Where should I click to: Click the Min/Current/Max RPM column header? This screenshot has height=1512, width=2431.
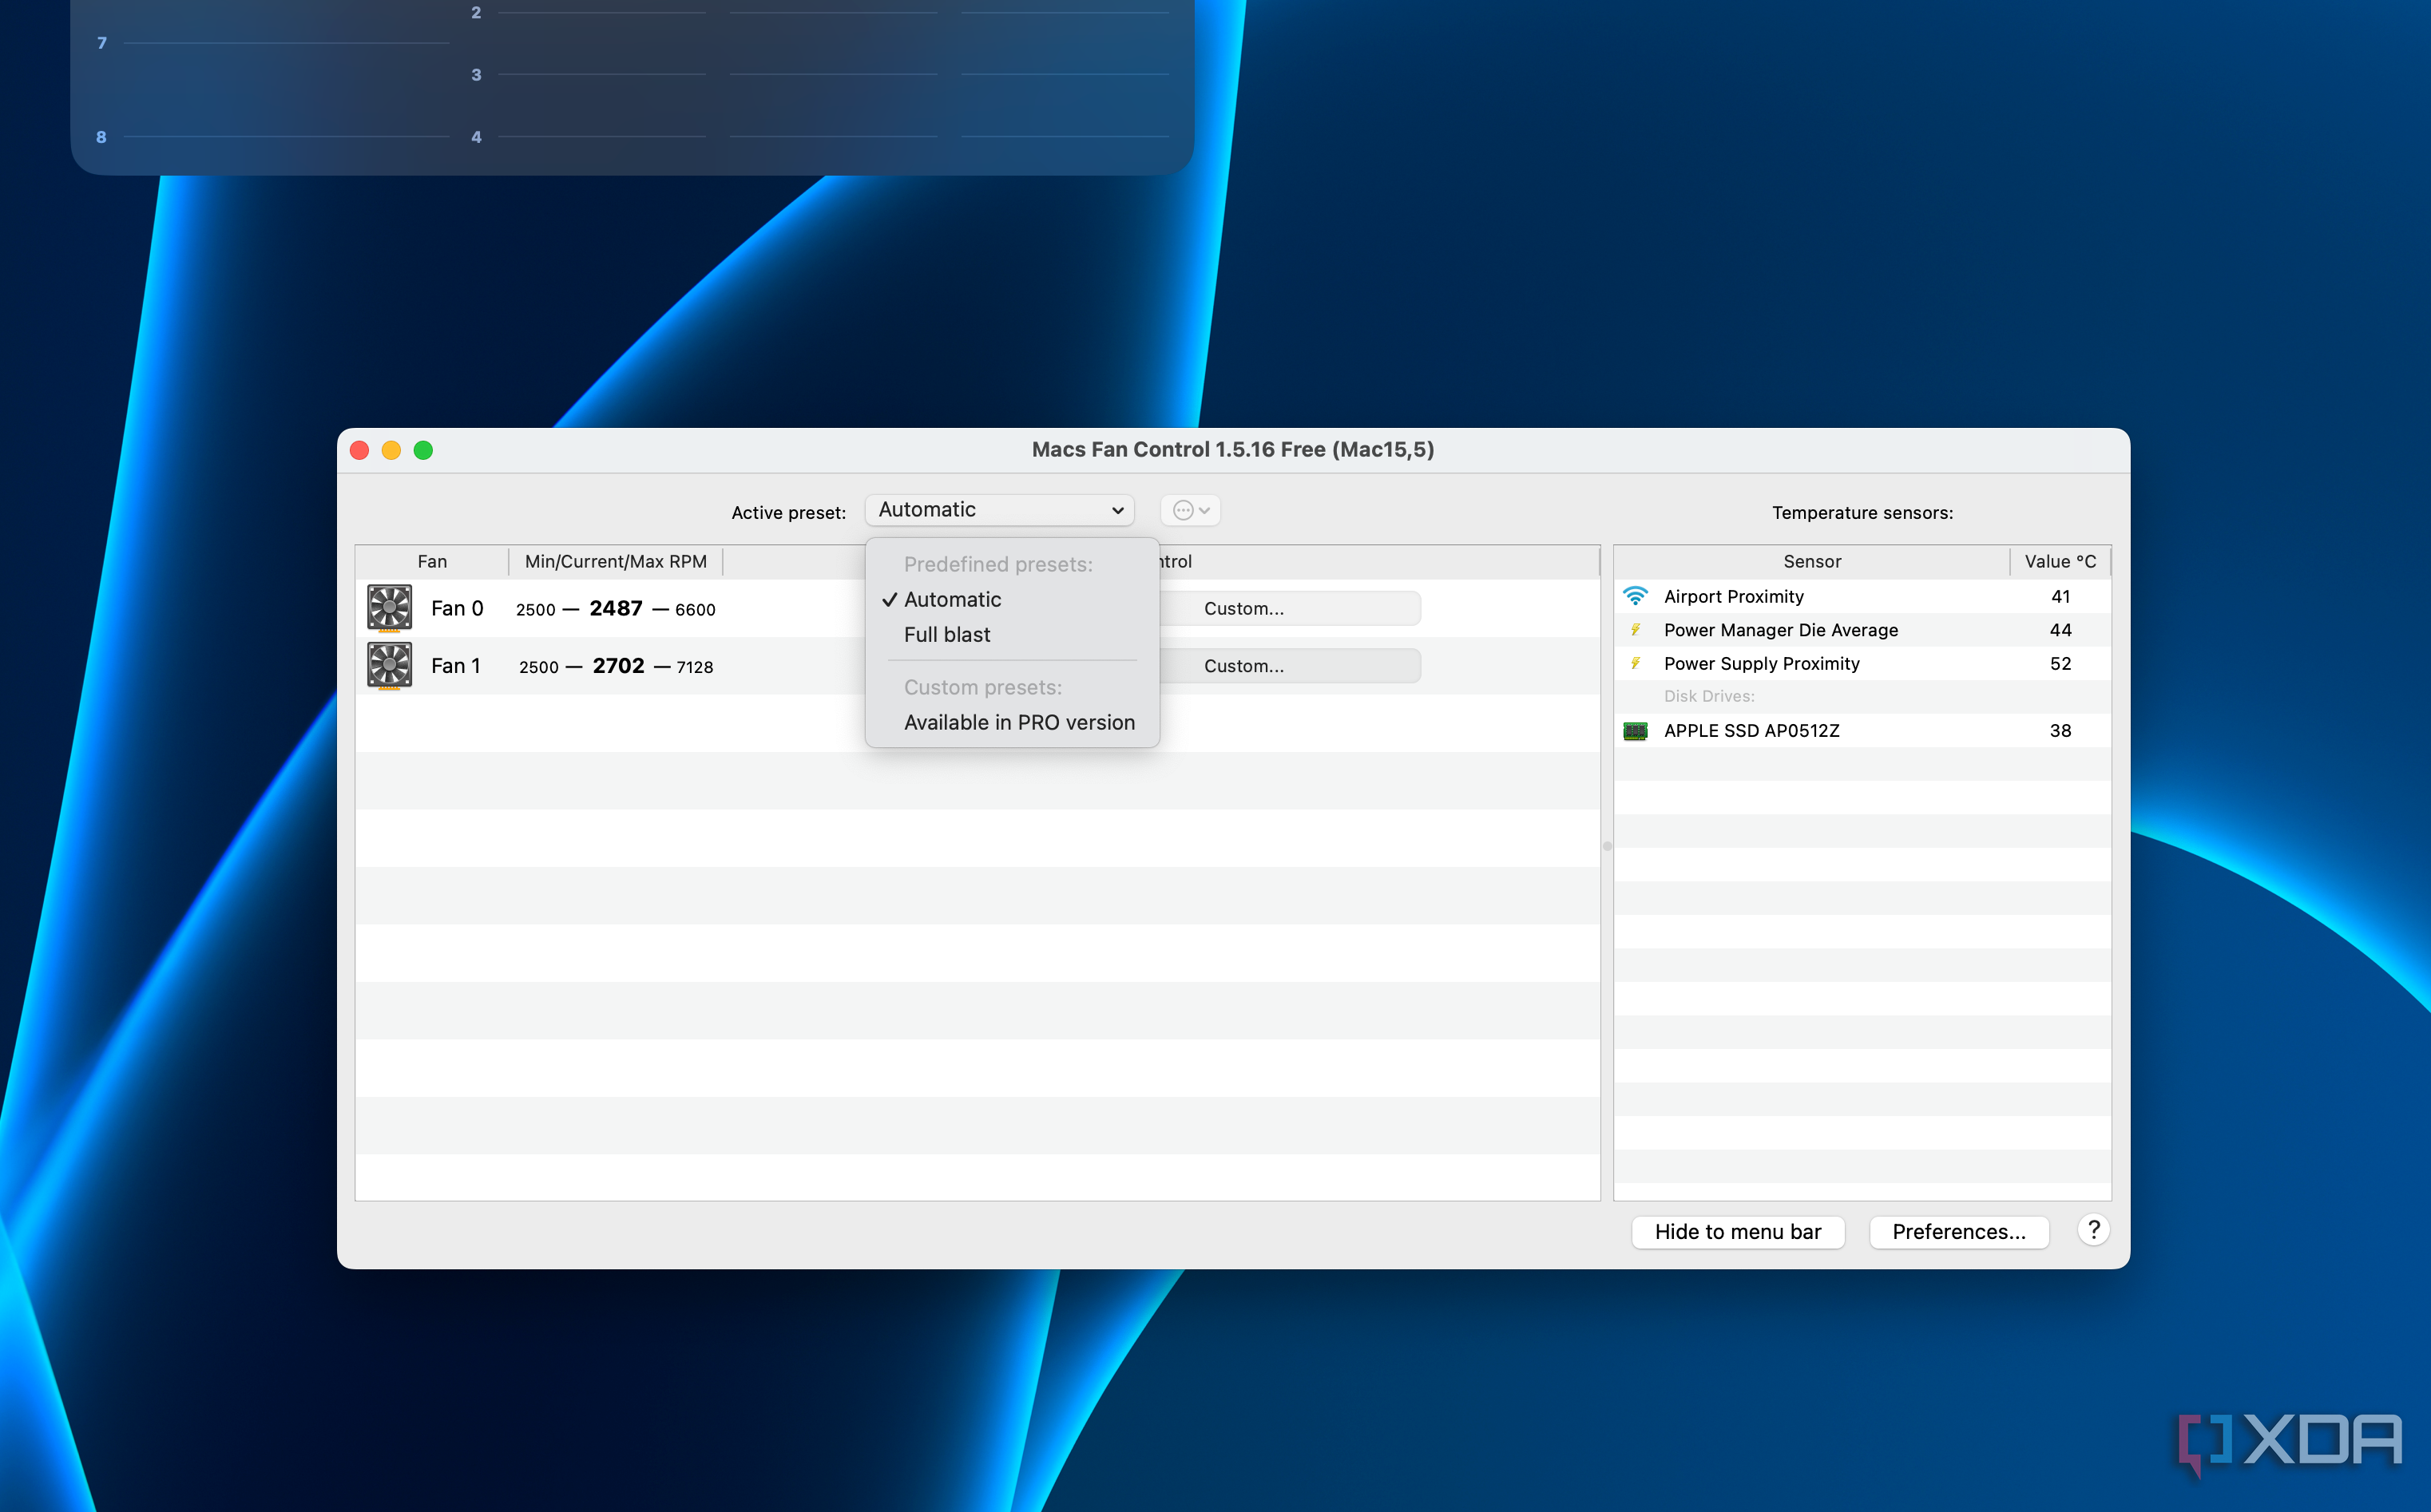click(x=615, y=561)
